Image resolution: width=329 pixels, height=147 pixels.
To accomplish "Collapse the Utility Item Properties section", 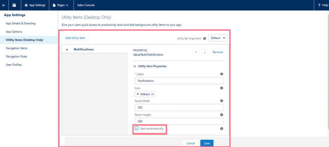I will [x=135, y=66].
